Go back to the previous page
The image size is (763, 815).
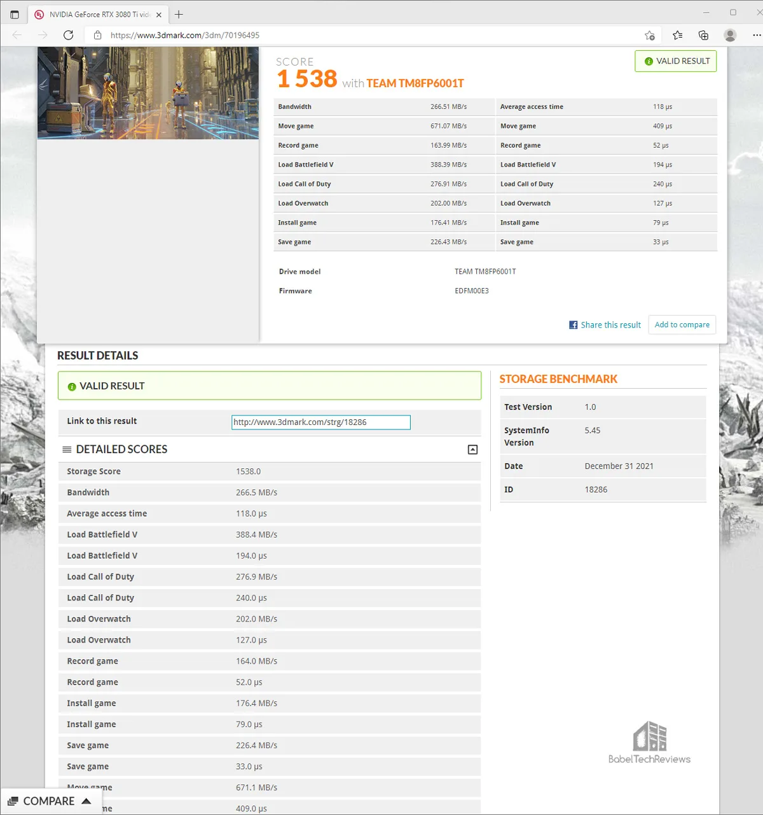[x=17, y=35]
